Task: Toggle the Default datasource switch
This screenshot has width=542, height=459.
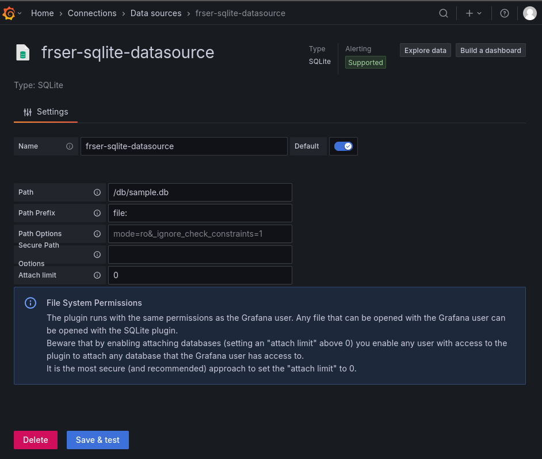Action: coord(343,146)
